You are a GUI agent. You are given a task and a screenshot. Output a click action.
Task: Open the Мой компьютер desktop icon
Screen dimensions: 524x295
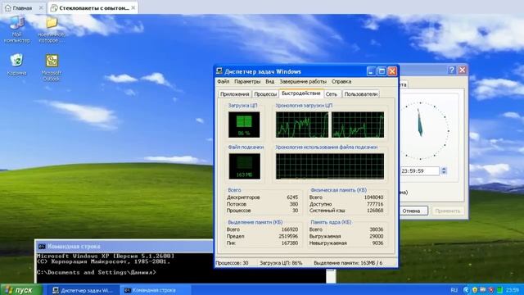tap(16, 29)
